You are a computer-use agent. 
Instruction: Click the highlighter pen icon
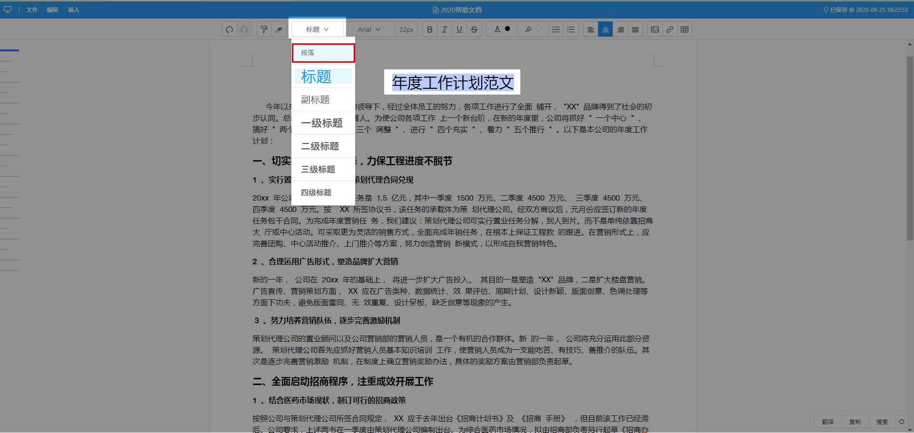528,29
